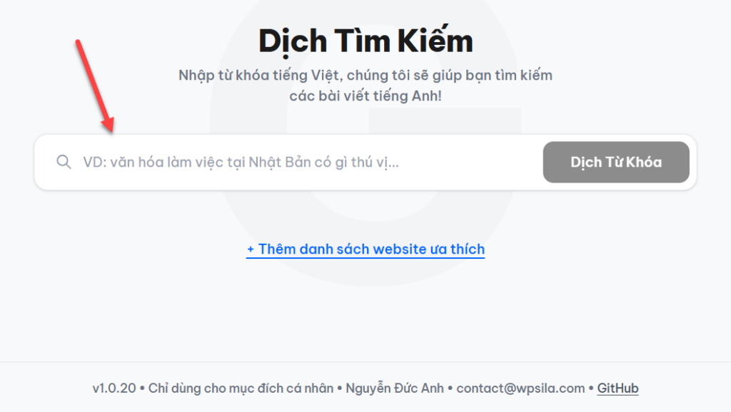This screenshot has width=731, height=412.
Task: Click the 'Dịch Từ Khóa' button
Action: (615, 162)
